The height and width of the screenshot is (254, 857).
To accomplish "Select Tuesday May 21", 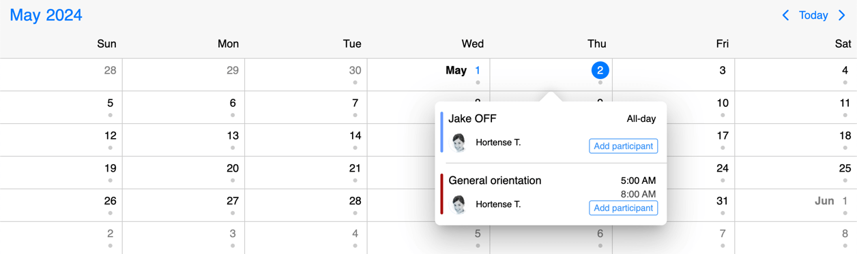I will (x=355, y=168).
